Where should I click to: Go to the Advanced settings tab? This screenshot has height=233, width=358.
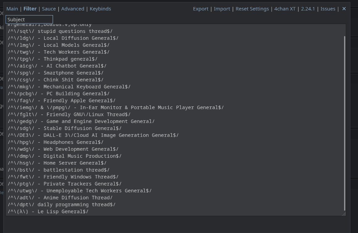tap(73, 9)
